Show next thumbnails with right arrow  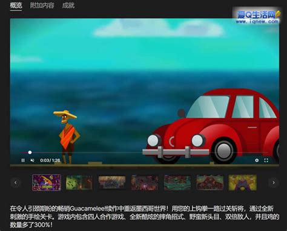274,183
